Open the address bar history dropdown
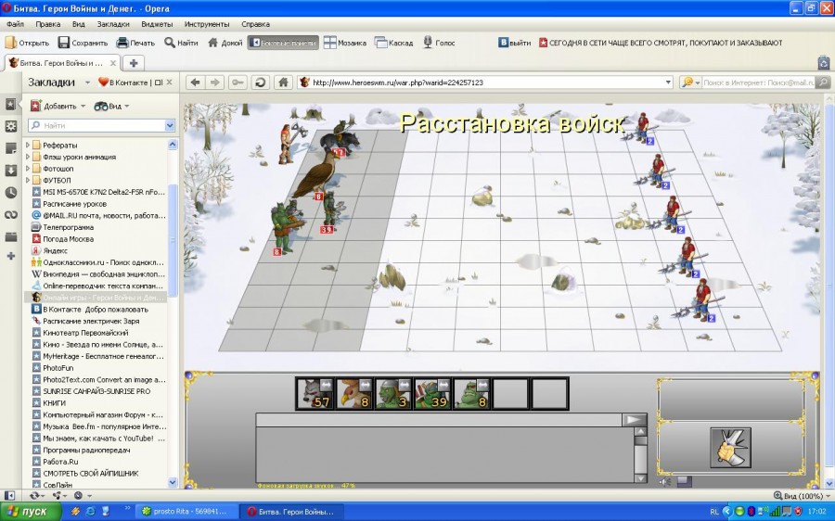This screenshot has height=521, width=835. [668, 83]
